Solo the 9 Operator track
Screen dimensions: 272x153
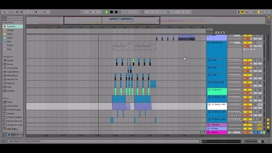(x=255, y=90)
